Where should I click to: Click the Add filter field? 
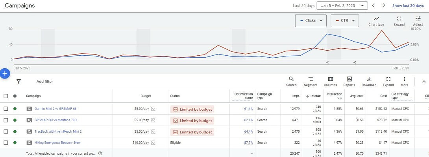(45, 82)
